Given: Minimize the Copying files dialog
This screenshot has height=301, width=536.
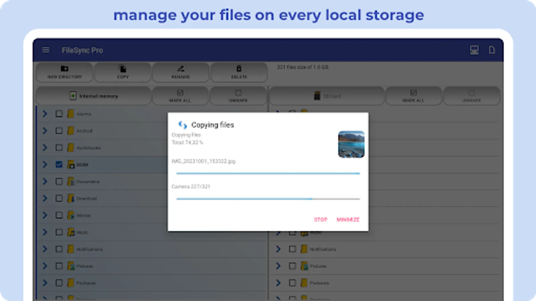Looking at the screenshot, I should (x=348, y=219).
